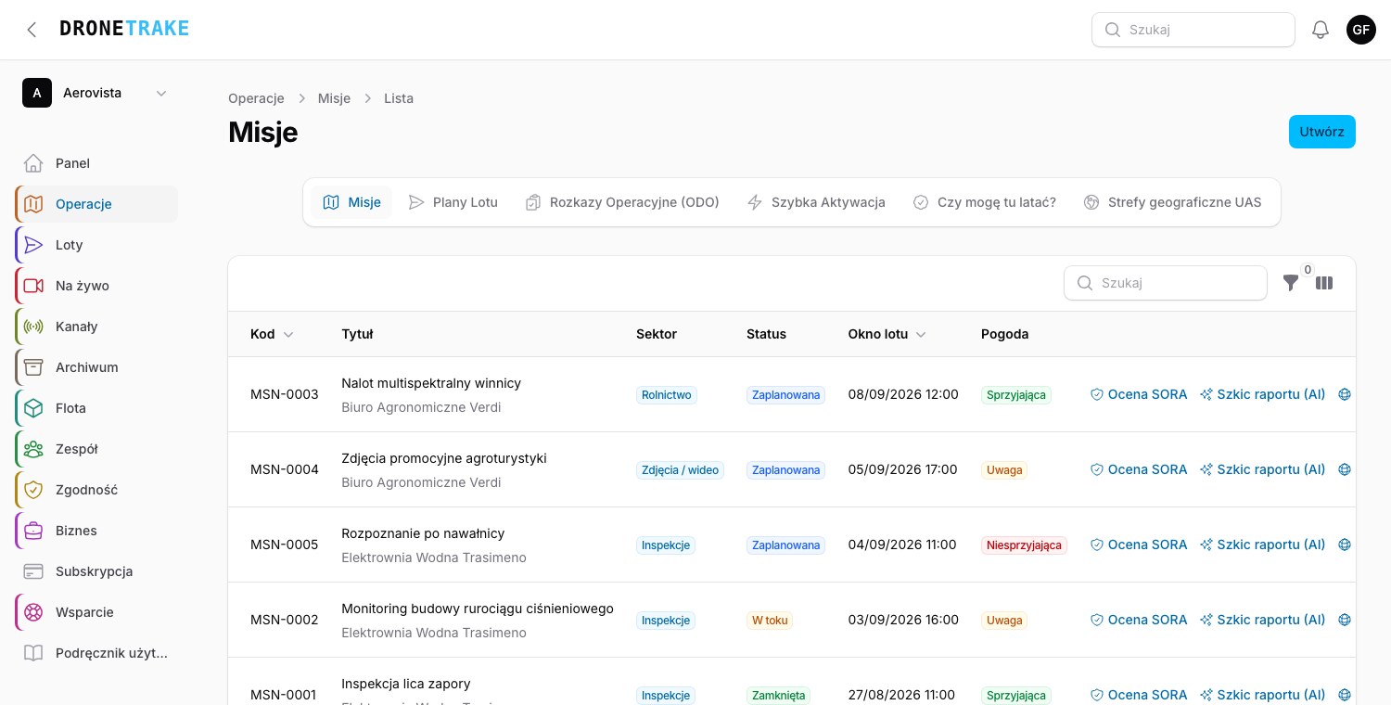The height and width of the screenshot is (705, 1391).
Task: Click the globe icon in the MSN-0005 row
Action: coord(1345,545)
